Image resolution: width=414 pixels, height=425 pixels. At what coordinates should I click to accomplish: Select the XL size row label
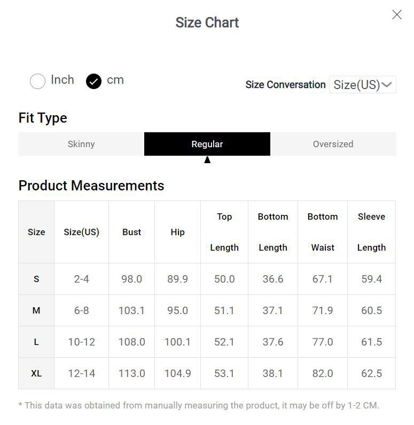click(36, 373)
